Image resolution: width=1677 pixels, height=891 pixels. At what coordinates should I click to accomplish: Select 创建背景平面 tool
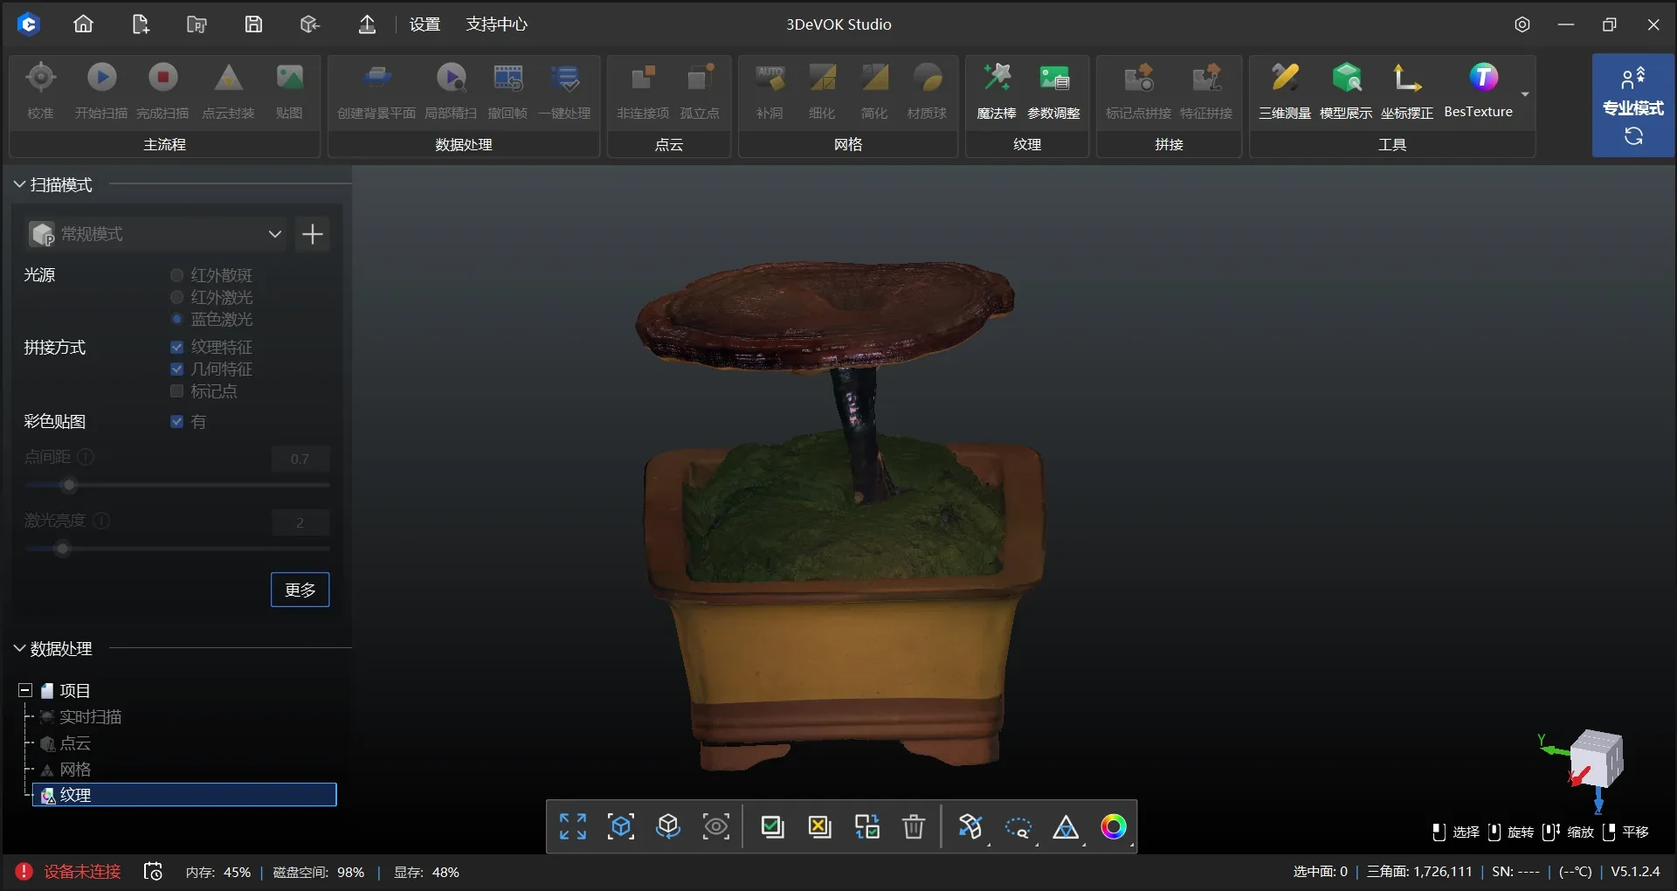[x=376, y=91]
